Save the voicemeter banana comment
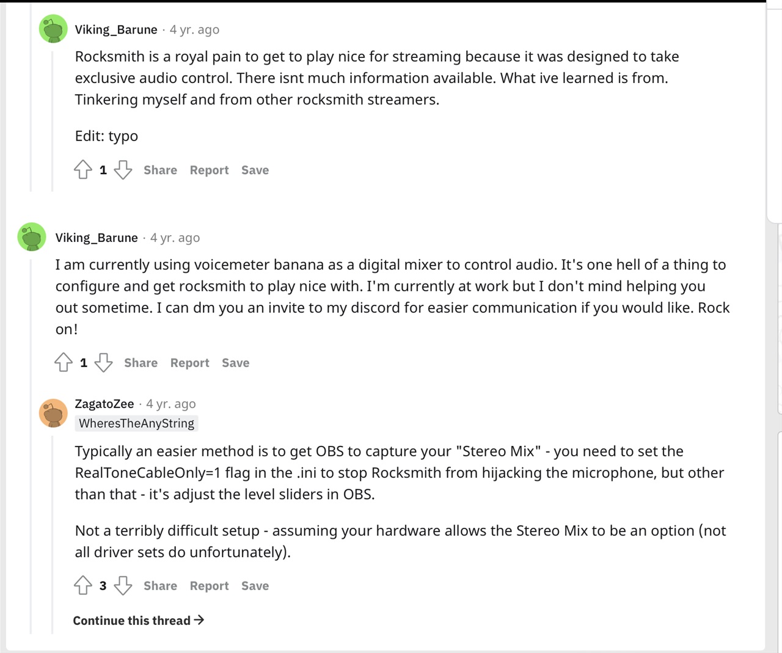 tap(235, 362)
